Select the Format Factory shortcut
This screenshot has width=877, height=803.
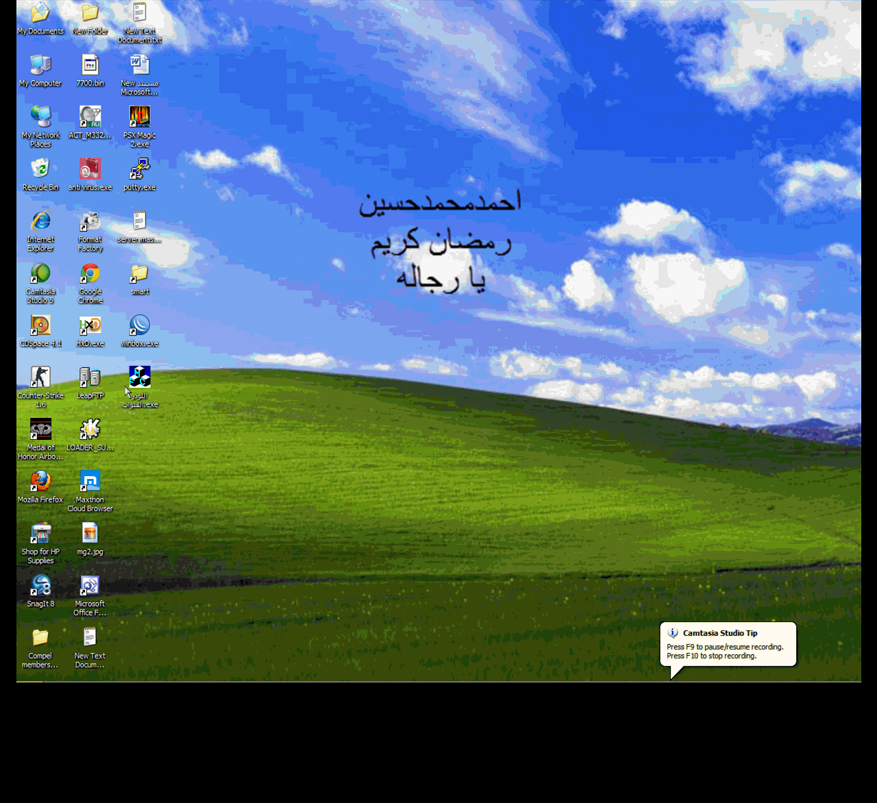click(x=90, y=221)
